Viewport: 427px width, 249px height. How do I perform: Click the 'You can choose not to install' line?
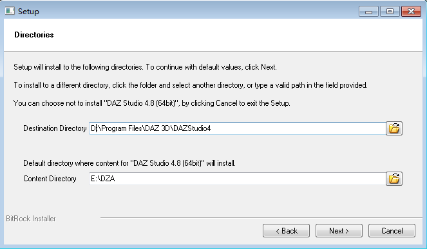click(152, 103)
